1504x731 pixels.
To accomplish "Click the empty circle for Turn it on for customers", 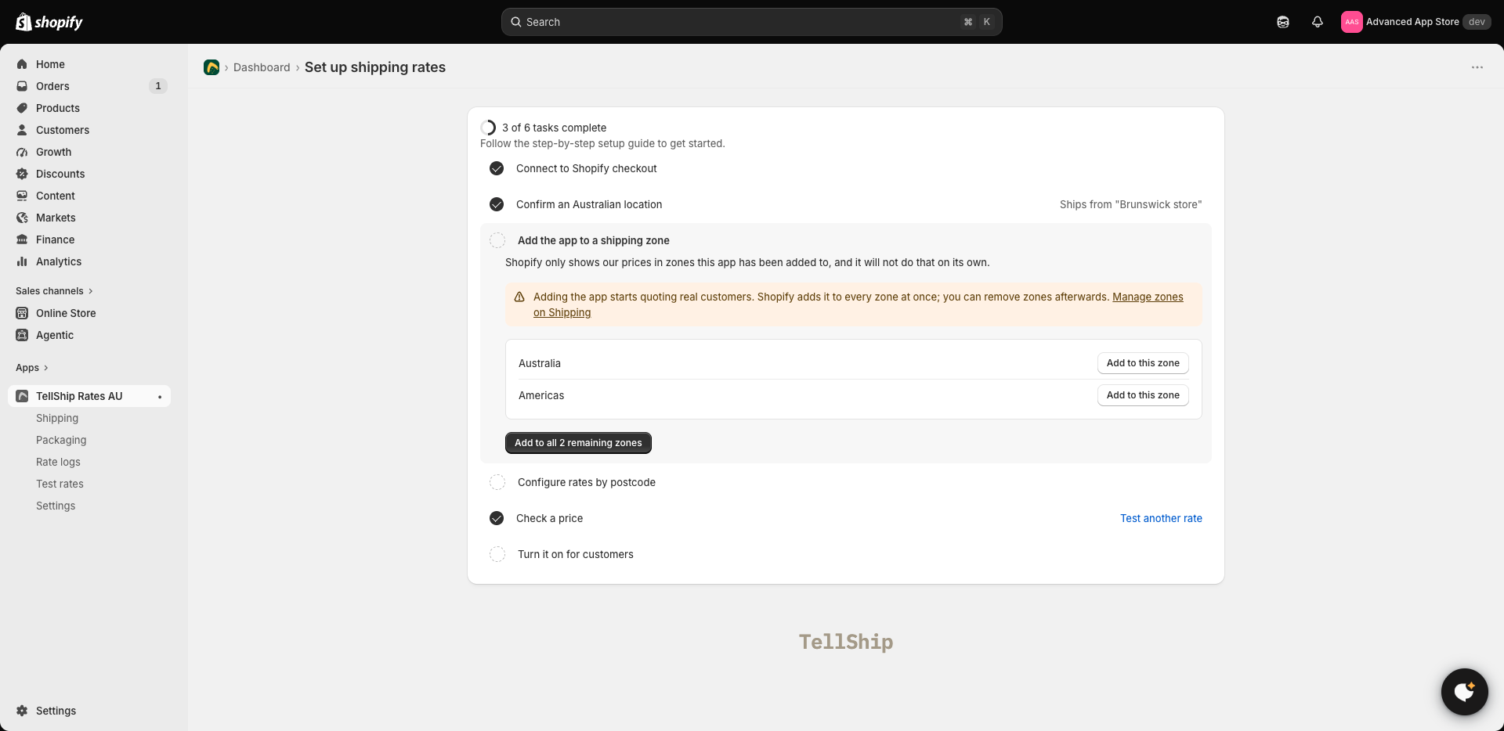I will [497, 554].
